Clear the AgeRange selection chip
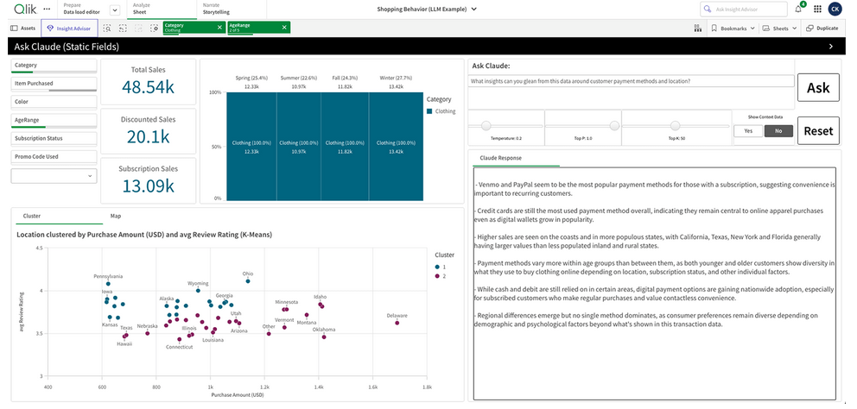 pyautogui.click(x=284, y=28)
